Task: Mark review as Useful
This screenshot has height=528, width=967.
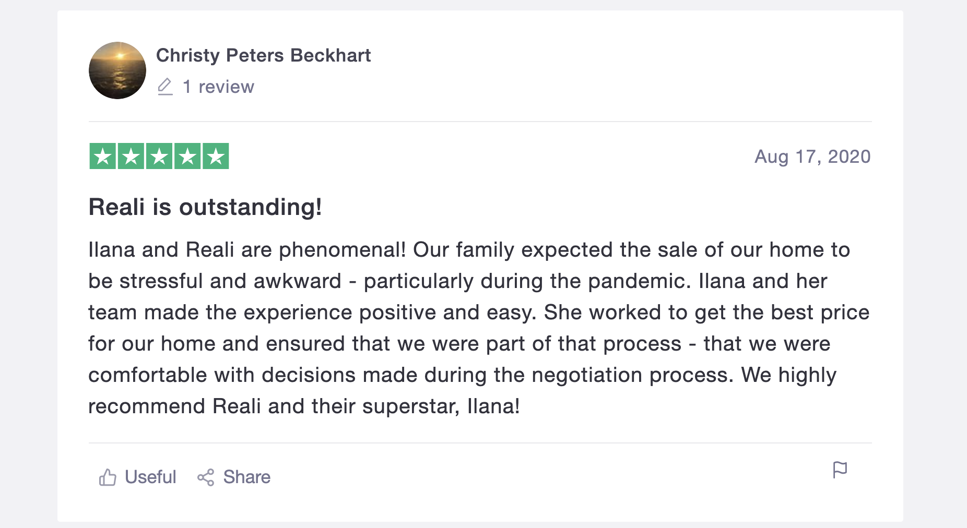Action: [150, 477]
